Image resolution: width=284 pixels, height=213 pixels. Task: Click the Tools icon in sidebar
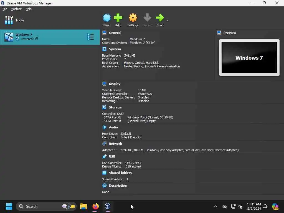click(x=9, y=20)
